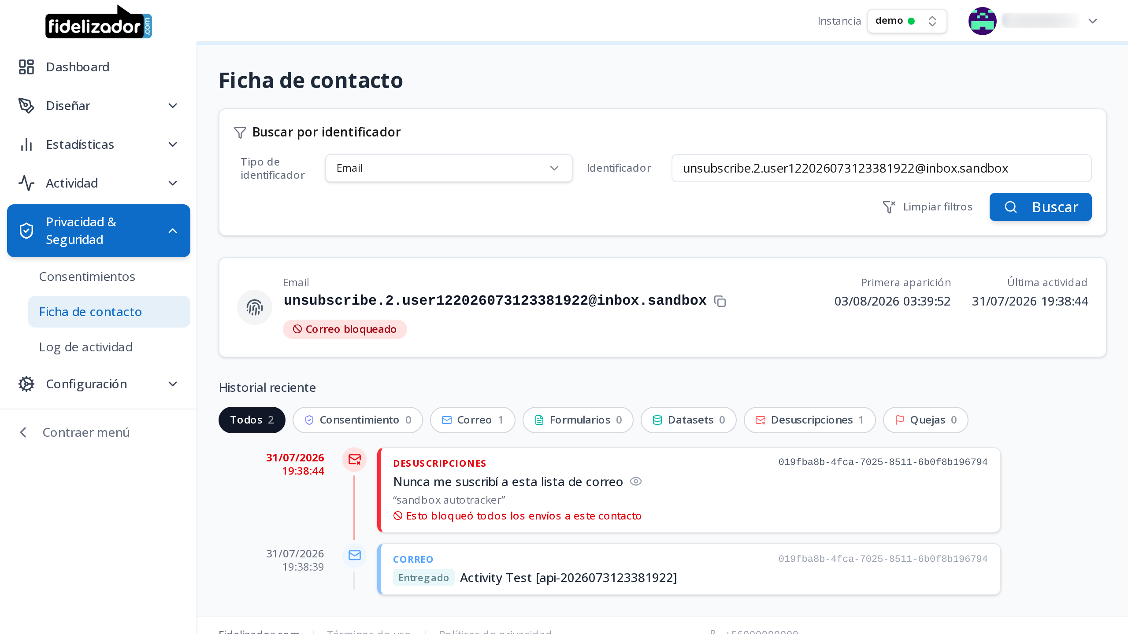Click the Privacidad & Seguridad shield icon
This screenshot has width=1128, height=634.
tap(26, 231)
